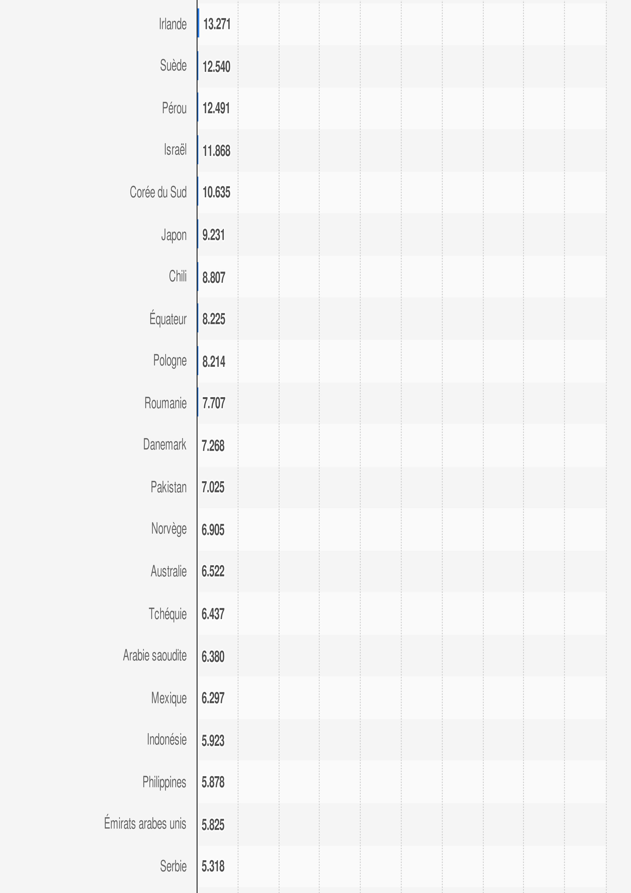Image resolution: width=631 pixels, height=893 pixels.
Task: Click the Pakistan country label
Action: coord(168,487)
